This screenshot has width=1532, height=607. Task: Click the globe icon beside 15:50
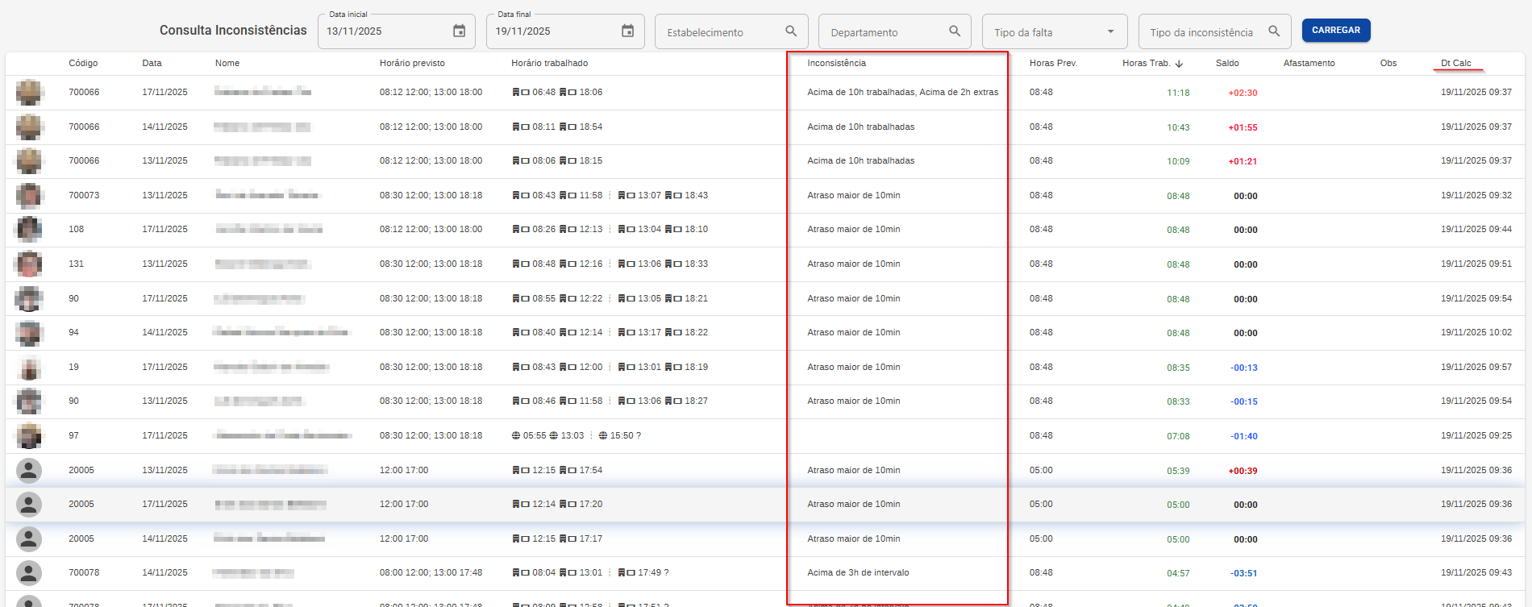tap(603, 436)
